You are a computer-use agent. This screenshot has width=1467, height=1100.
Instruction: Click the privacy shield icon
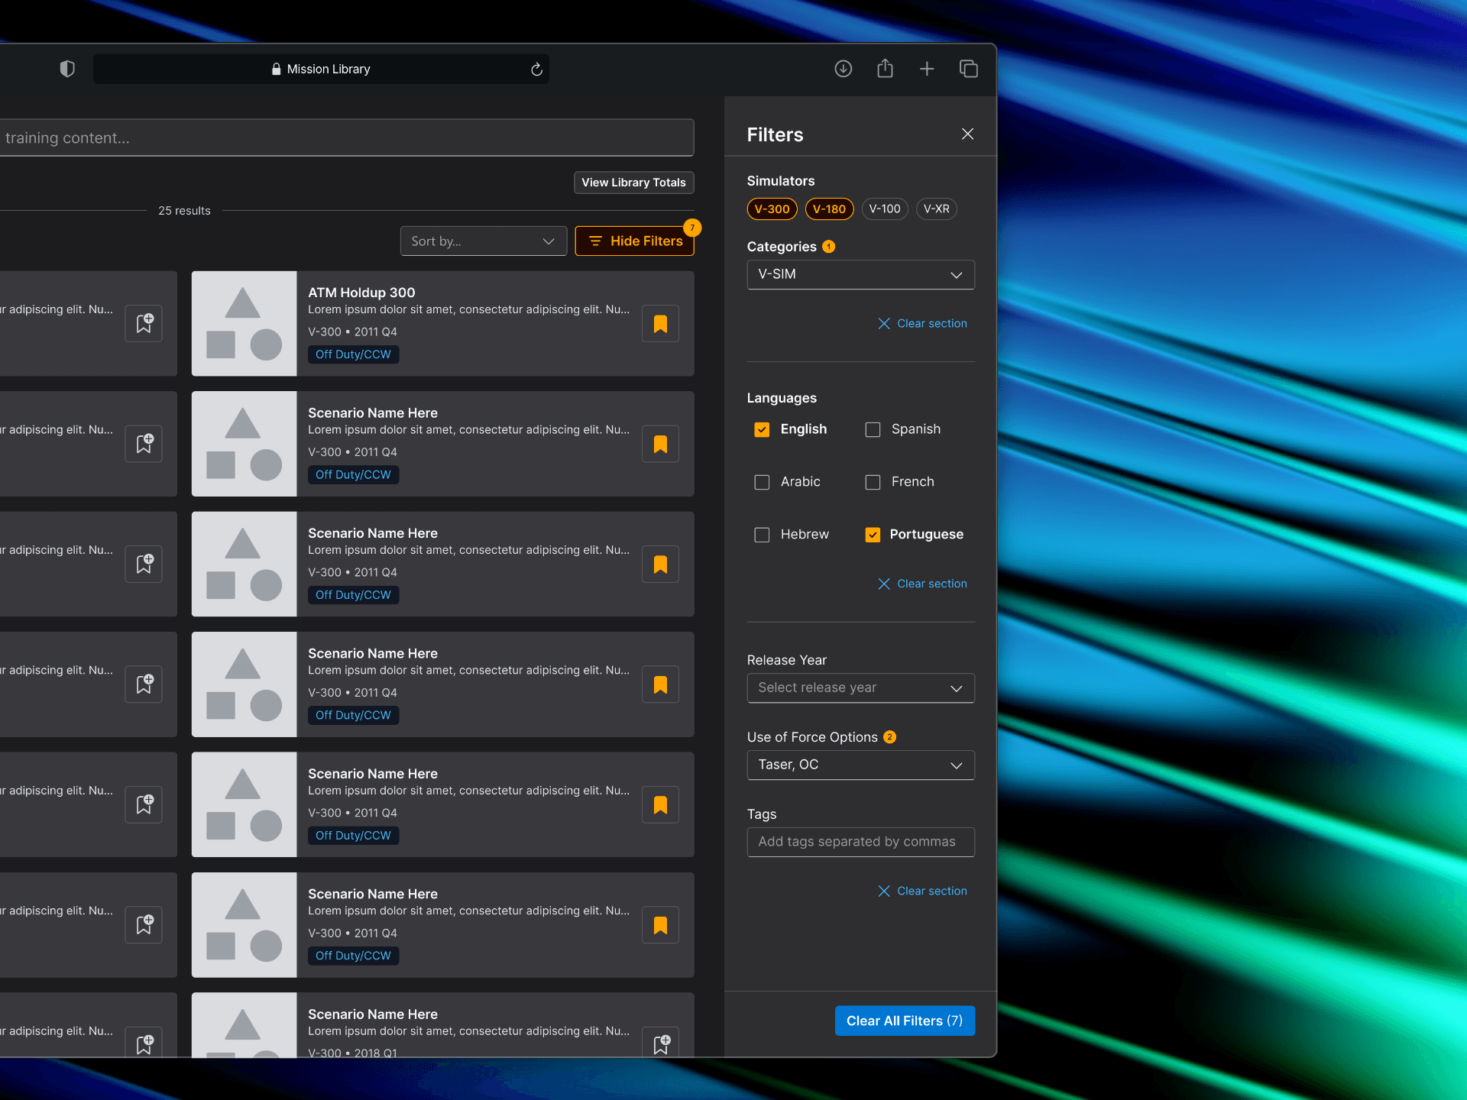(x=67, y=69)
